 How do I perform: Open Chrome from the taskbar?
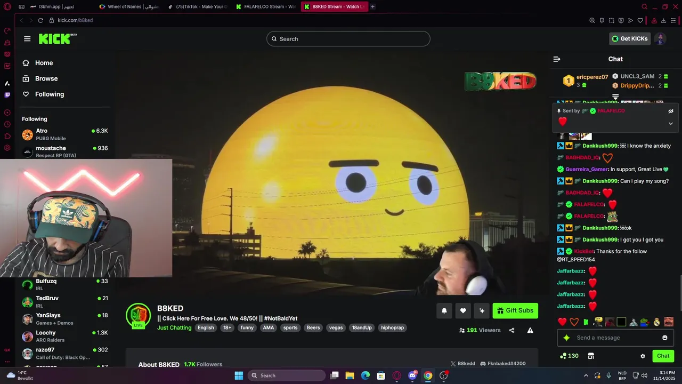click(428, 375)
